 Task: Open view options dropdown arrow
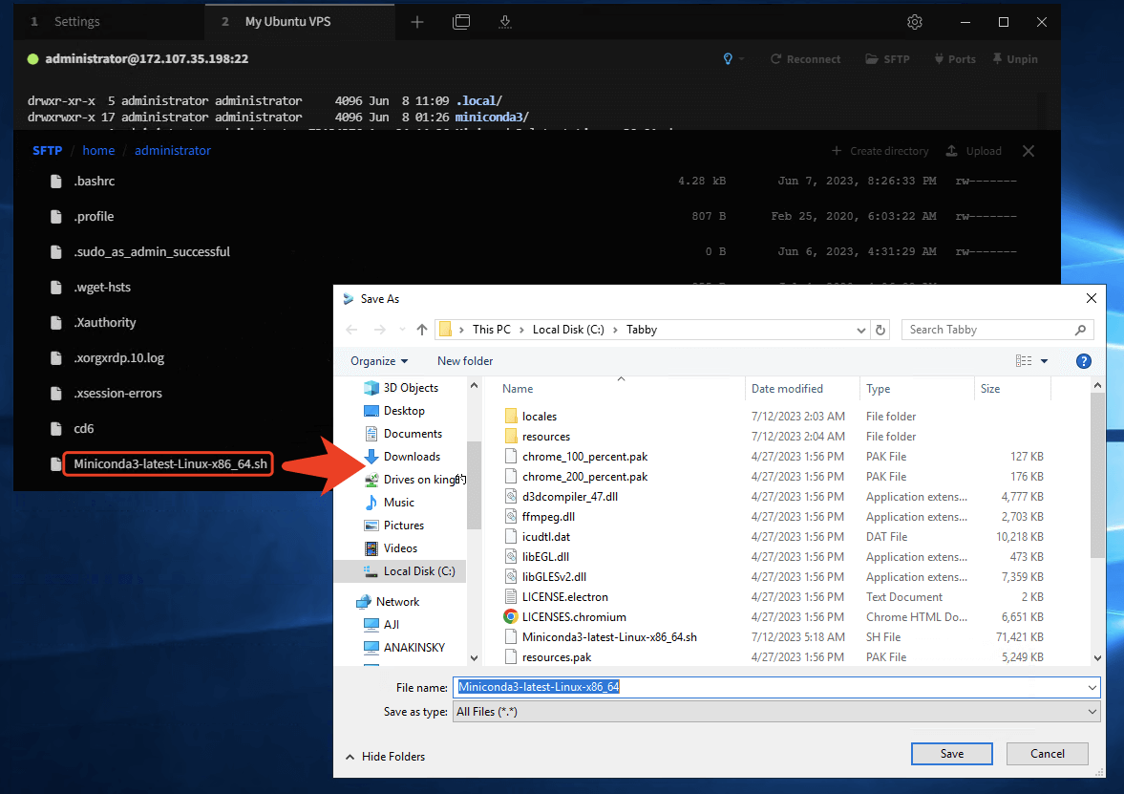click(x=1045, y=361)
